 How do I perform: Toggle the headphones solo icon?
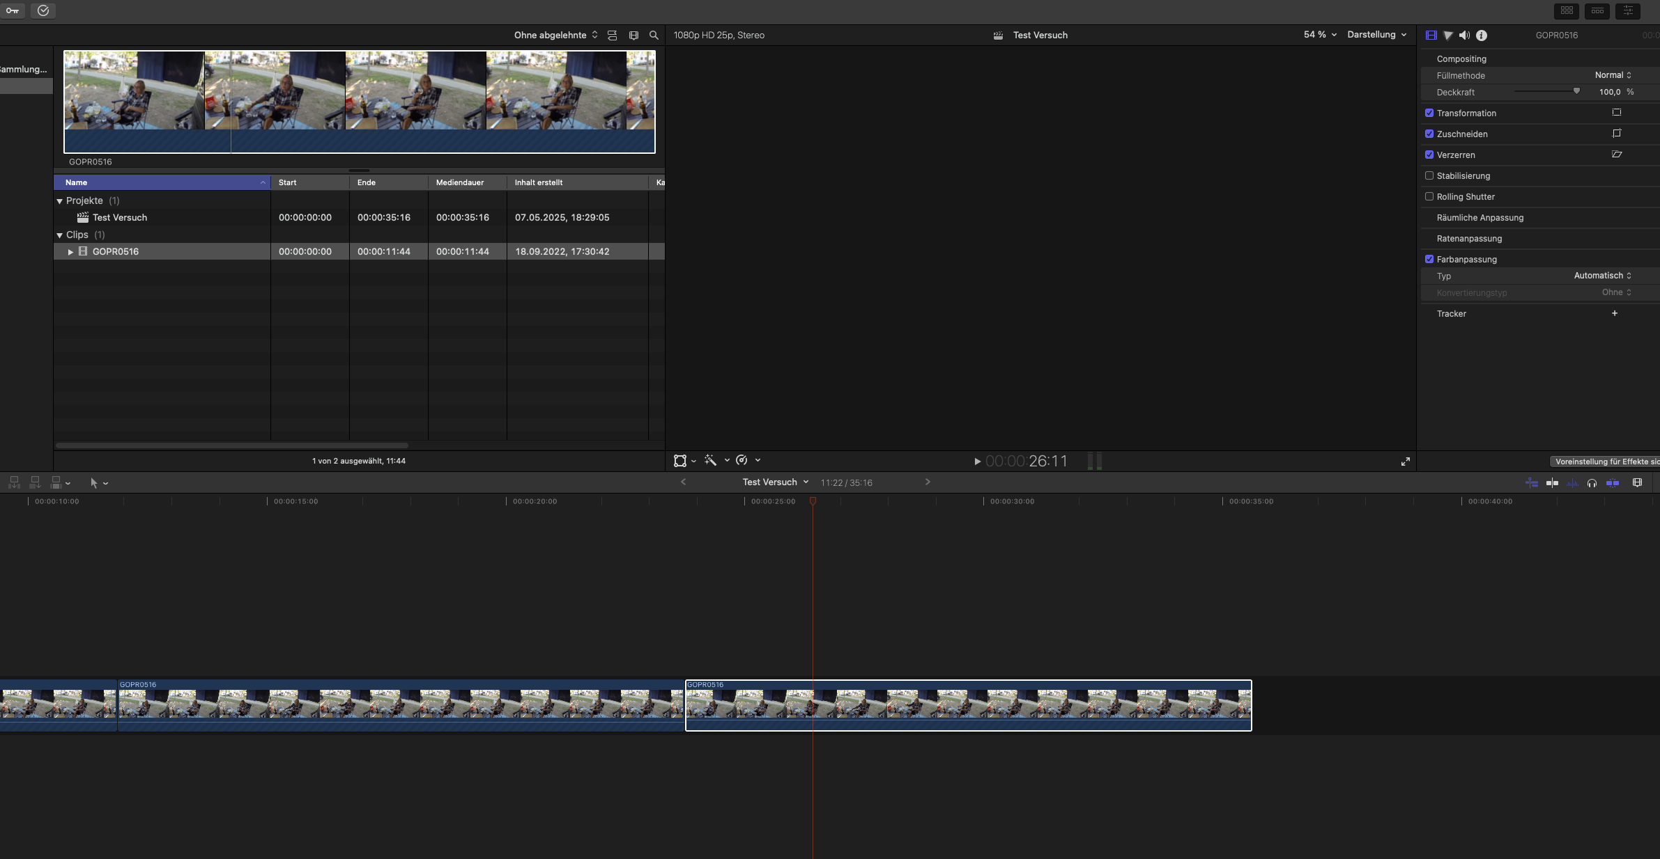[1592, 482]
